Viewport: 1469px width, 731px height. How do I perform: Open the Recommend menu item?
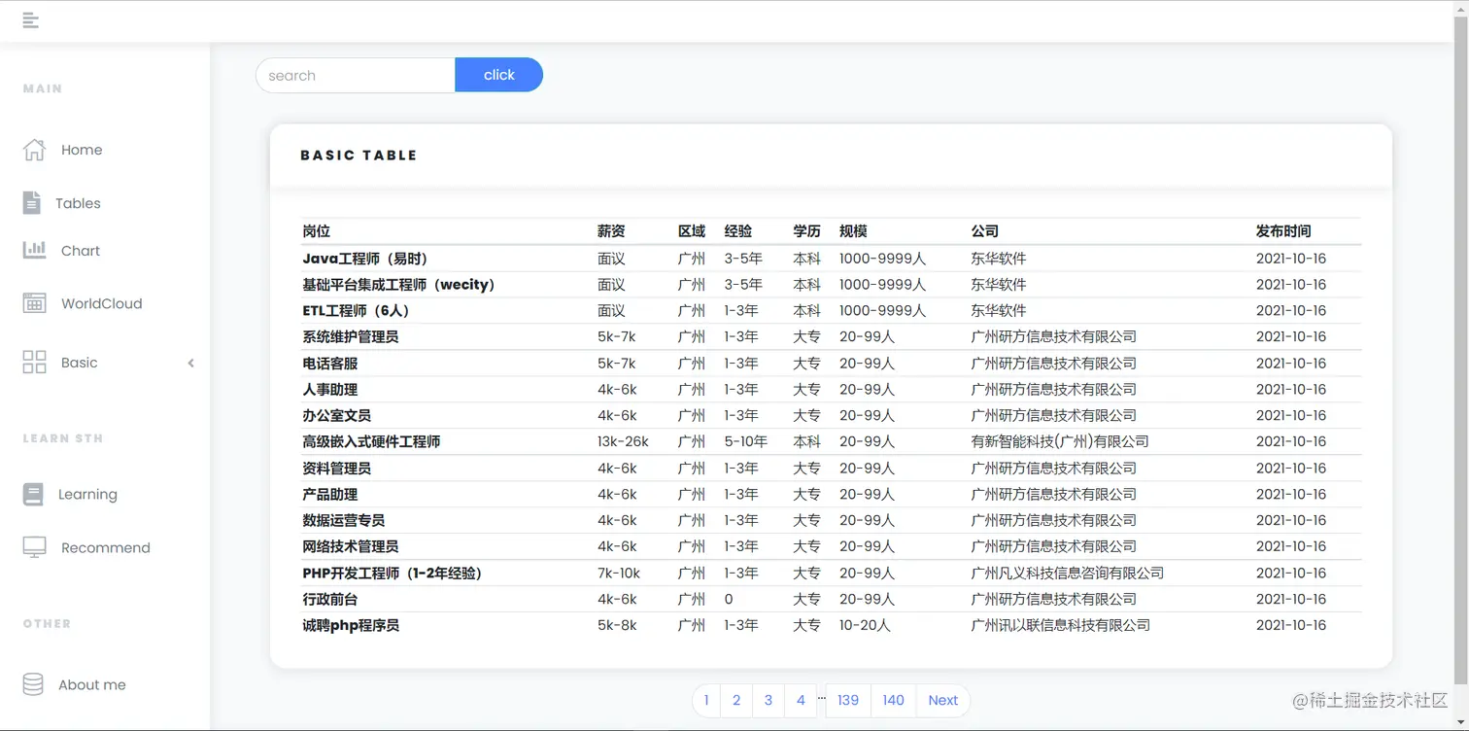(x=106, y=547)
